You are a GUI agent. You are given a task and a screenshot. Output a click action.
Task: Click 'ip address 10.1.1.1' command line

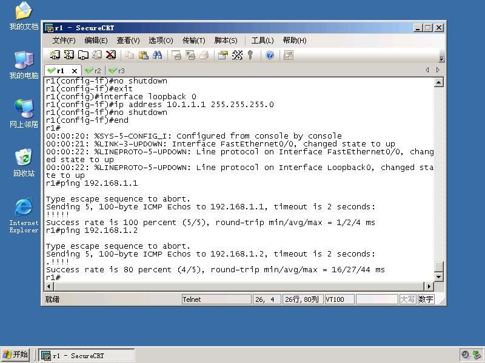tap(159, 105)
